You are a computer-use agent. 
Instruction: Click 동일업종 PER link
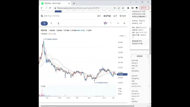(x=137, y=41)
